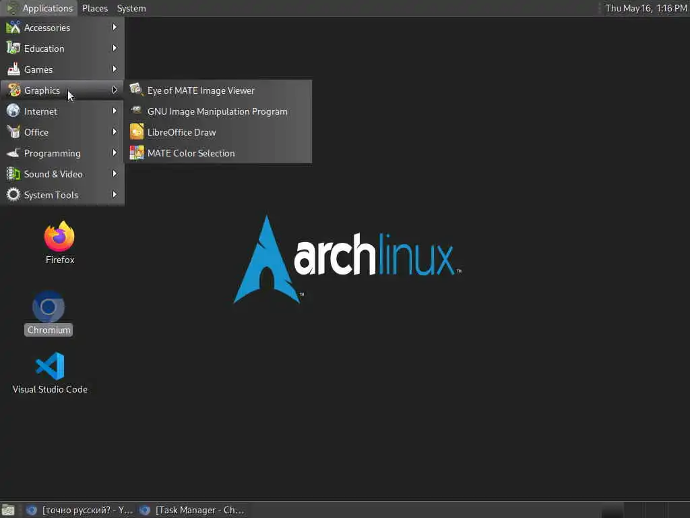This screenshot has width=690, height=518.
Task: Launch LibreOffice Draw from the Graphics submenu
Action: (218, 132)
